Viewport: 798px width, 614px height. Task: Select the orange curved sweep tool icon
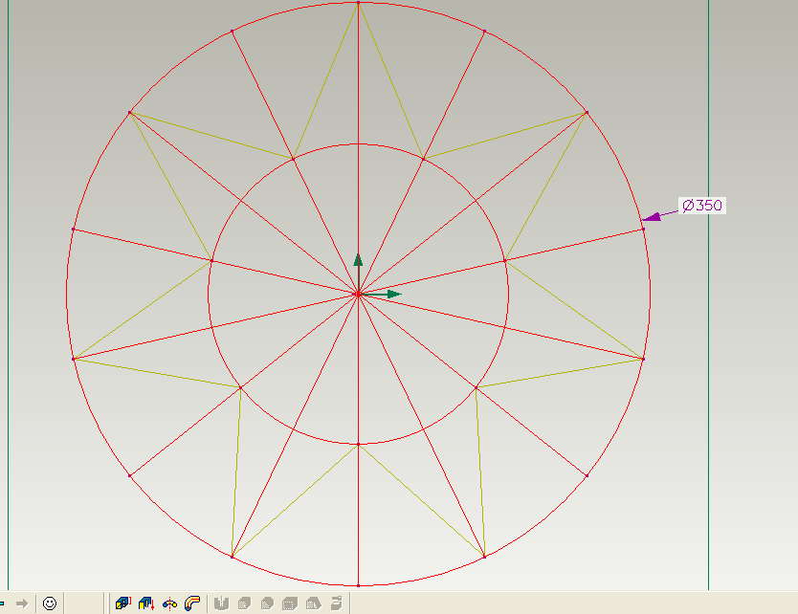point(191,603)
